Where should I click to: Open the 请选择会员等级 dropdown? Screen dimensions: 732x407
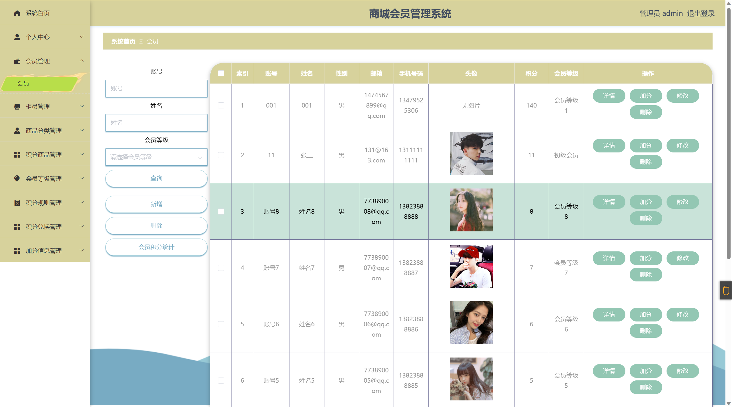pos(156,157)
